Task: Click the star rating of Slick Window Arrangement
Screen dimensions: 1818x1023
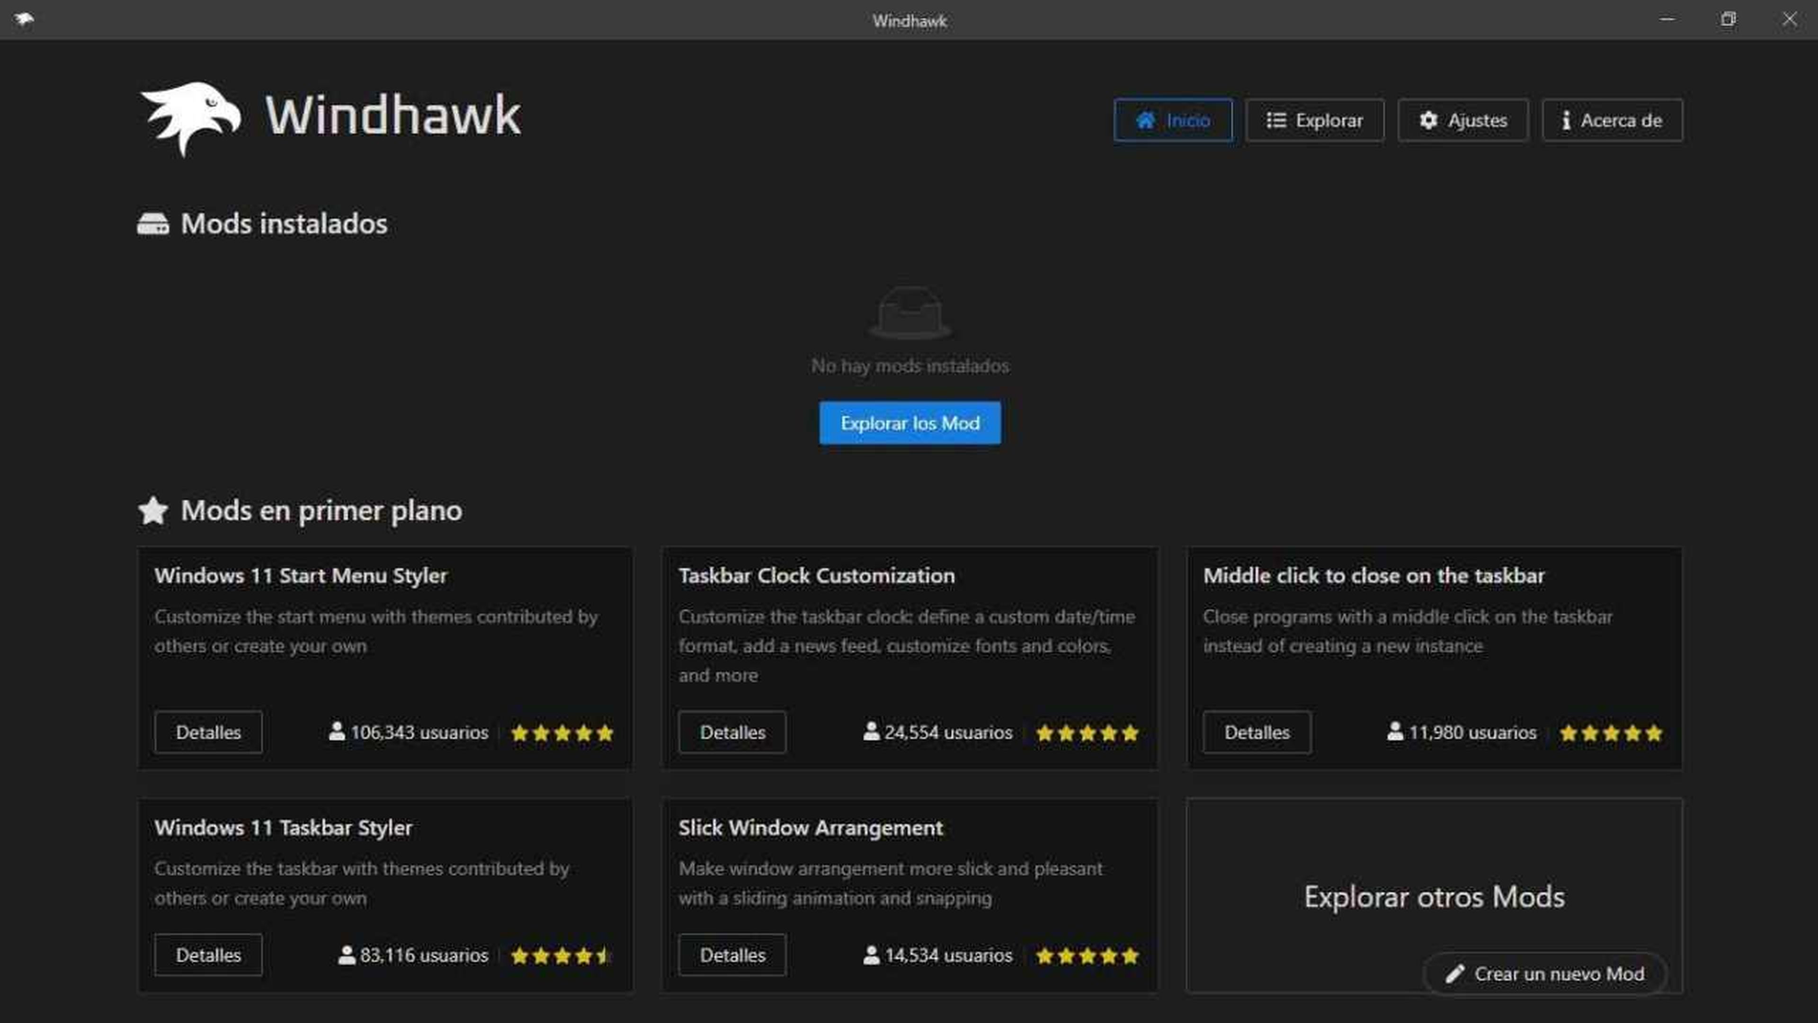Action: (1087, 956)
